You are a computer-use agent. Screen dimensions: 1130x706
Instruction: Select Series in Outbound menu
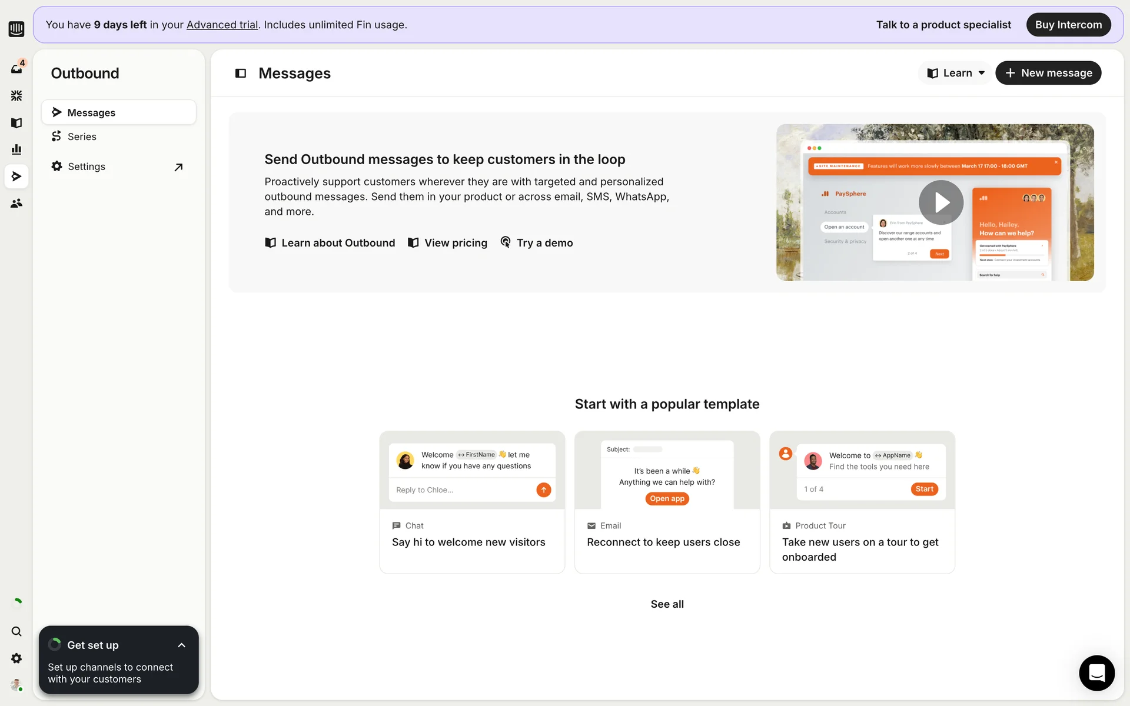pos(82,136)
